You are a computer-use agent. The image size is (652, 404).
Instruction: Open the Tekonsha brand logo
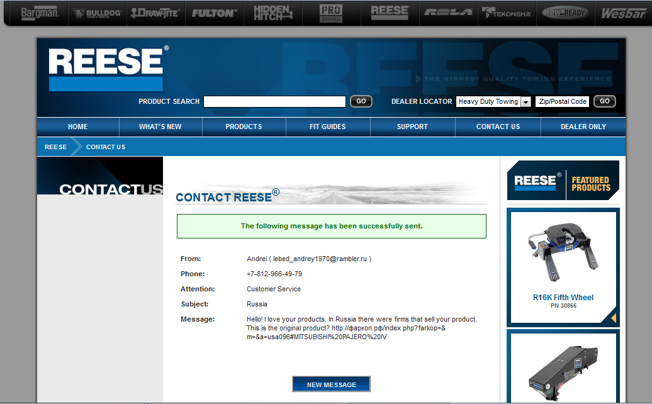pos(506,13)
